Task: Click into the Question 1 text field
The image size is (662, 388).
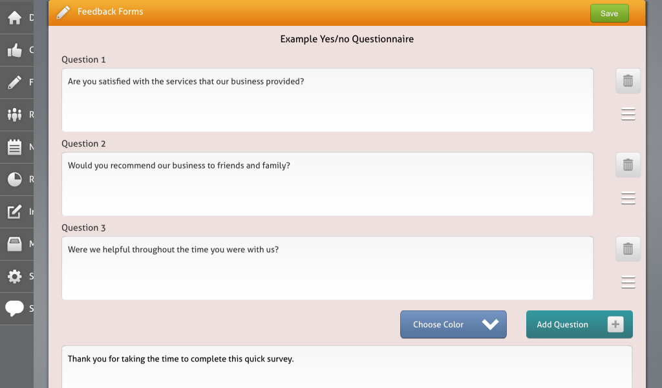Action: pyautogui.click(x=327, y=100)
